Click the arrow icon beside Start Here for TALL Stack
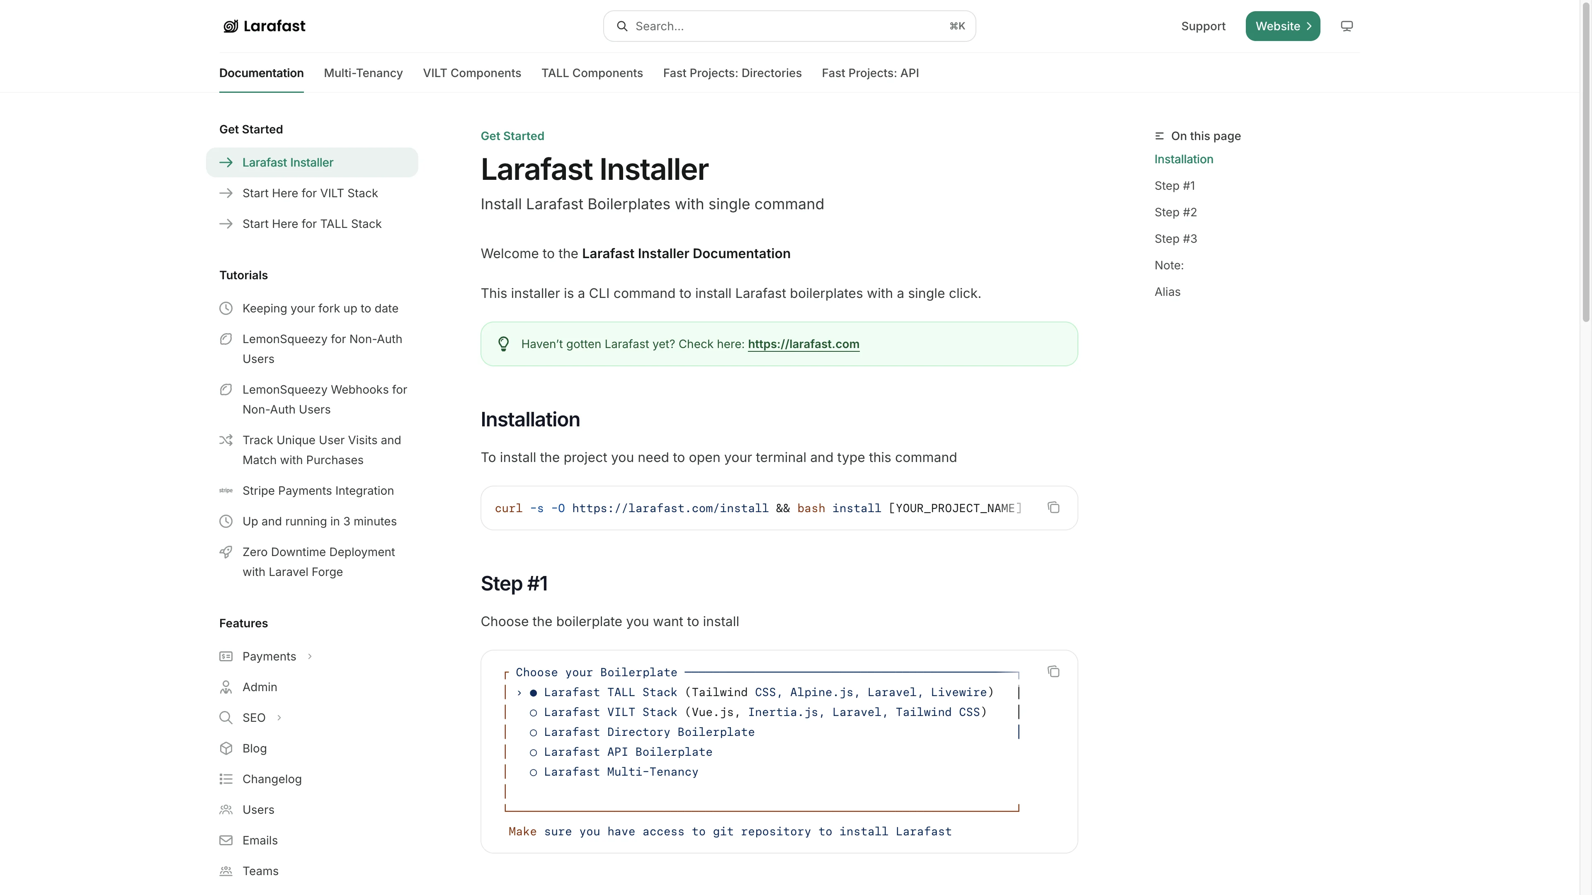The image size is (1592, 895). pyautogui.click(x=226, y=224)
